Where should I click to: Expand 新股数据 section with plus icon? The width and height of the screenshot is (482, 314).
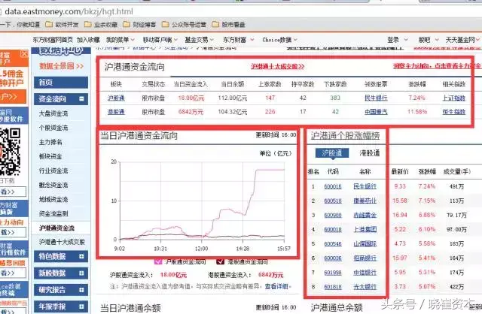pyautogui.click(x=81, y=273)
